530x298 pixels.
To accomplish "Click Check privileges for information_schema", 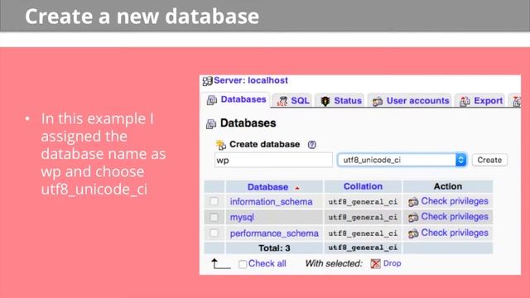I will (455, 201).
